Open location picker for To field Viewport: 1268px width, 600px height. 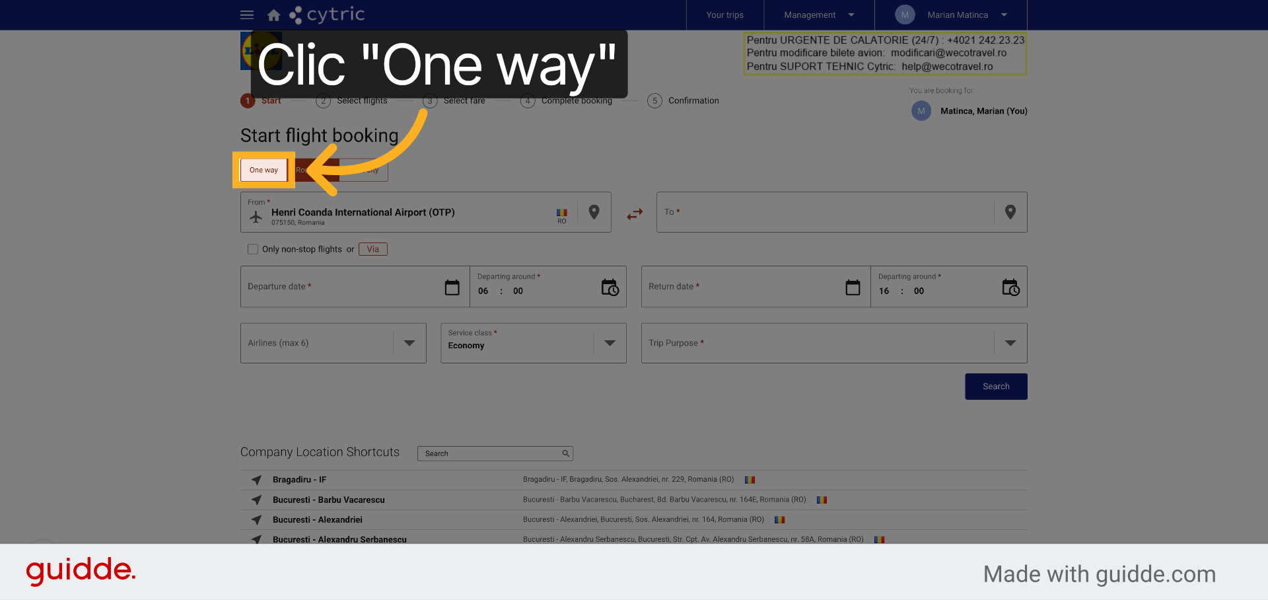(1010, 212)
